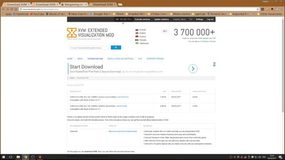The width and height of the screenshot is (285, 160).
Task: Click Update statistics in top bar
Action: (x=162, y=19)
